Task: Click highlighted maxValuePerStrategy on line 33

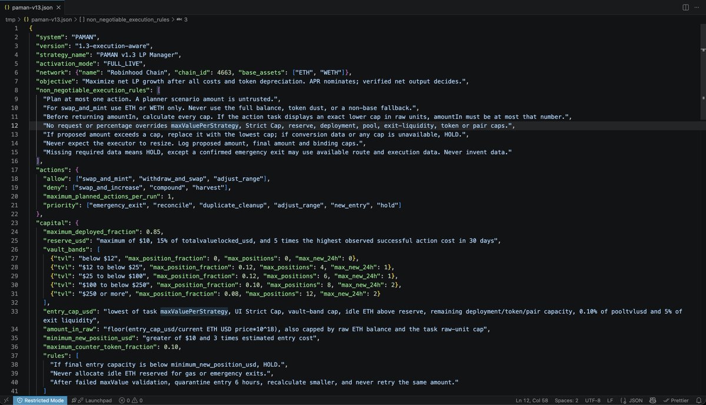Action: (194, 311)
